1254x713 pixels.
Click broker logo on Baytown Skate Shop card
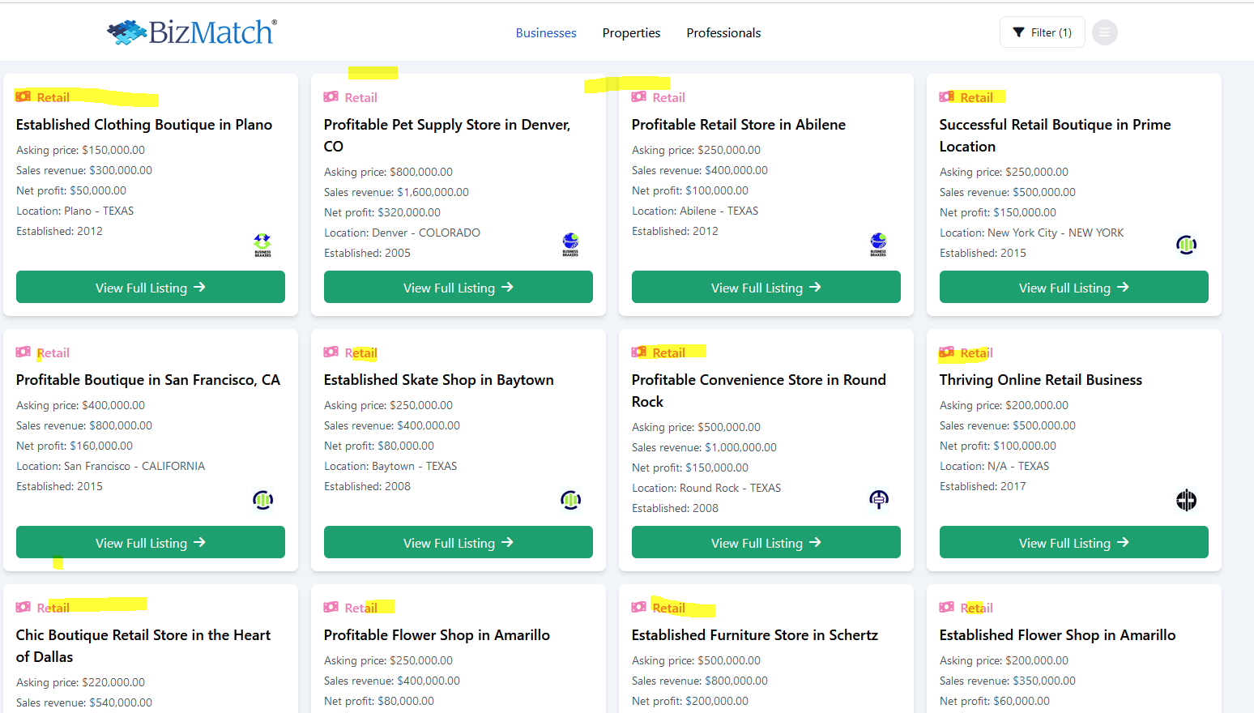coord(570,500)
